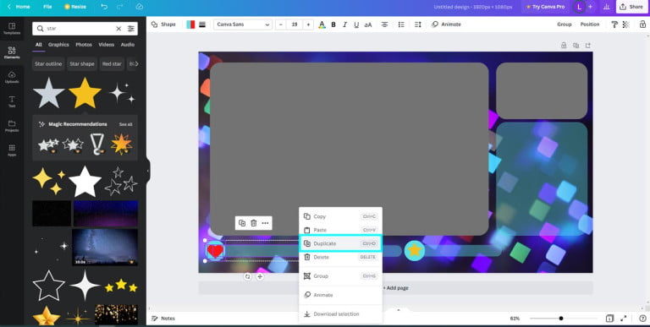
Task: Toggle uppercase aA formatting
Action: tap(367, 25)
